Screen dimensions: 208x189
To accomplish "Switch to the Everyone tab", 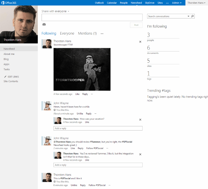I will click(67, 33).
